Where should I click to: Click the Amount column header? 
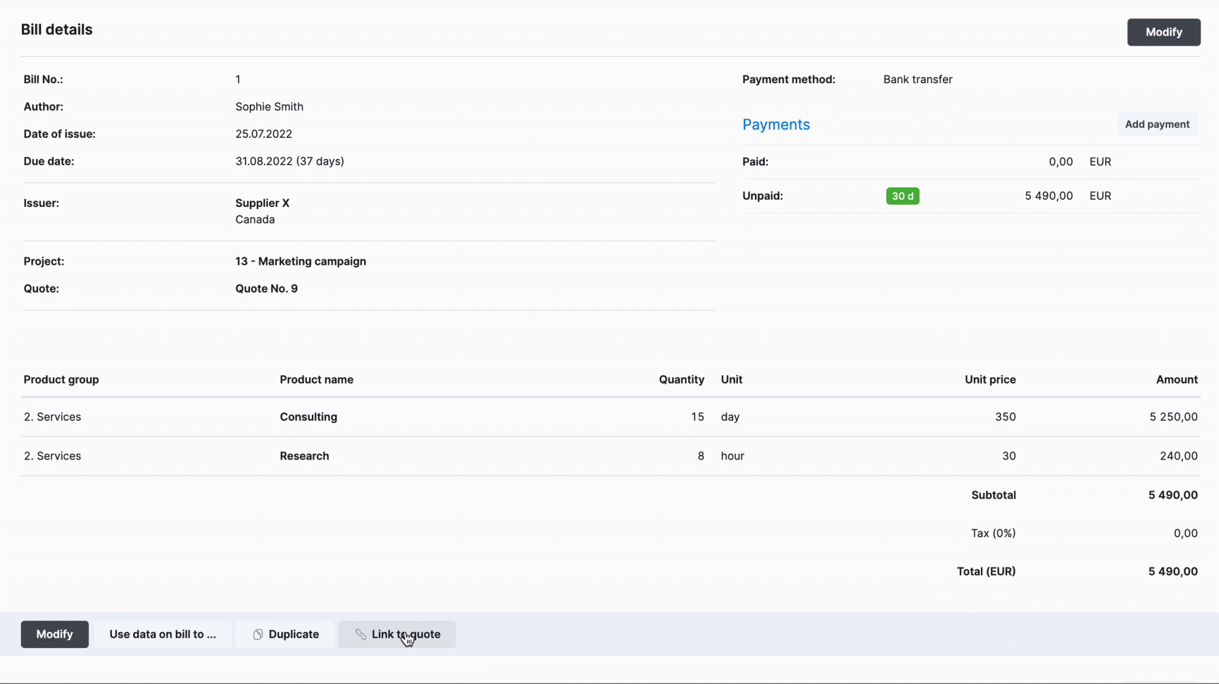pyautogui.click(x=1176, y=379)
